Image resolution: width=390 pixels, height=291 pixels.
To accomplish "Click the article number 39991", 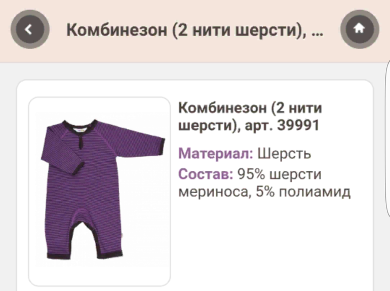I will tap(298, 125).
